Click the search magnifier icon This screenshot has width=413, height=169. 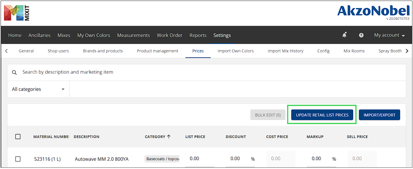(14, 72)
